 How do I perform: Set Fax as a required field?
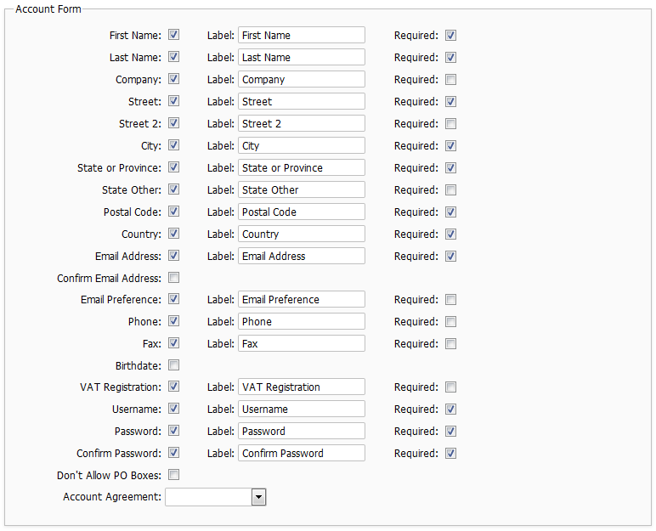pyautogui.click(x=450, y=344)
